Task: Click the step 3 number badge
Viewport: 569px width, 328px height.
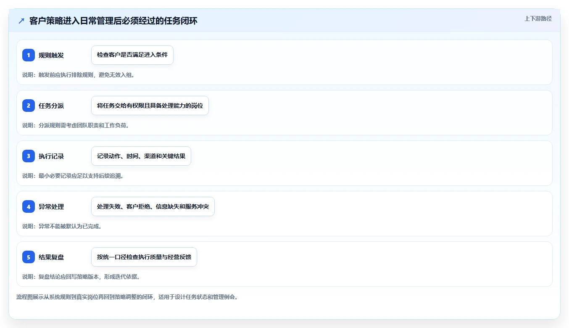Action: (29, 156)
